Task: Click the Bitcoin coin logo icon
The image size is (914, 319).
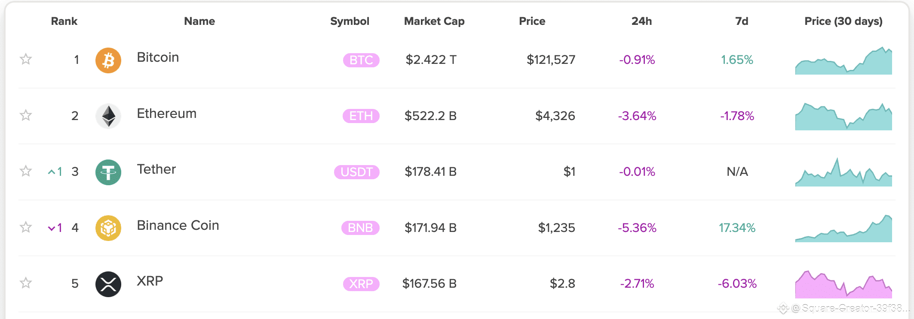Action: tap(108, 60)
